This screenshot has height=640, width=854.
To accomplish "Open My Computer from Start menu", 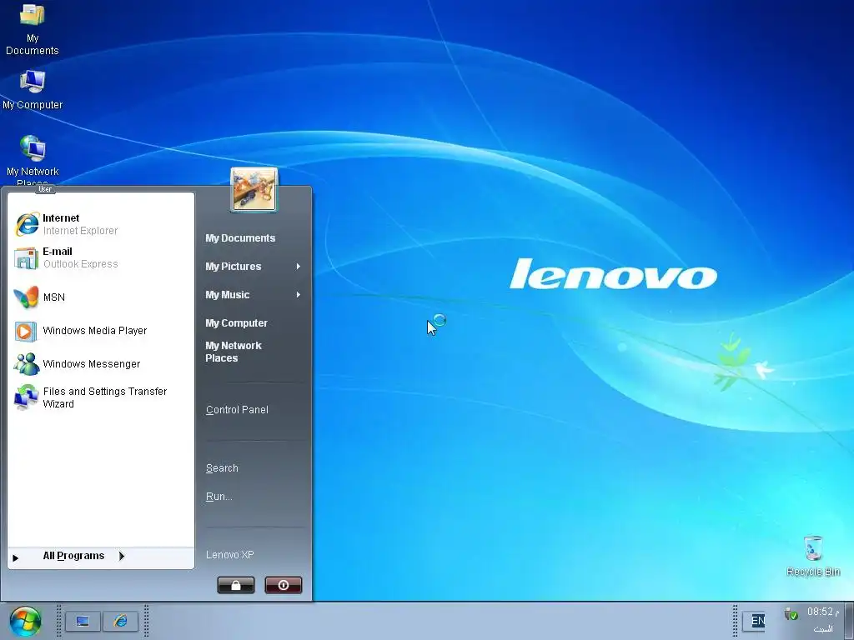I will 236,322.
